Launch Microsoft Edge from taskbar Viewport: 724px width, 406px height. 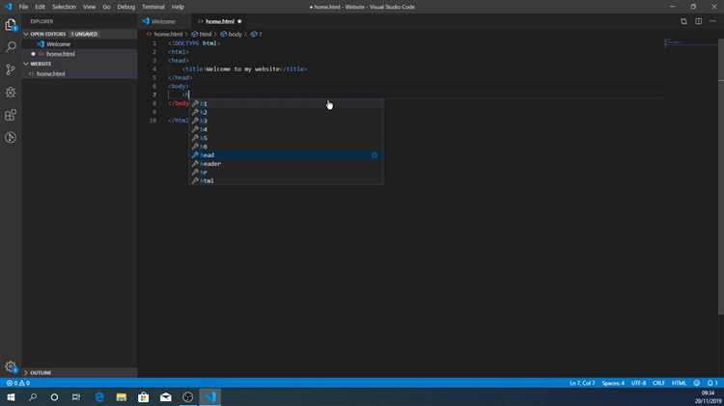tap(99, 397)
